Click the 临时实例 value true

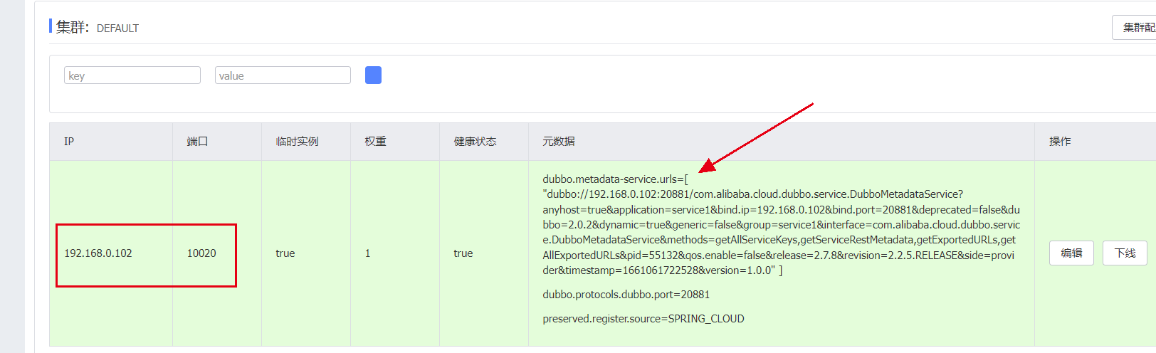point(285,253)
